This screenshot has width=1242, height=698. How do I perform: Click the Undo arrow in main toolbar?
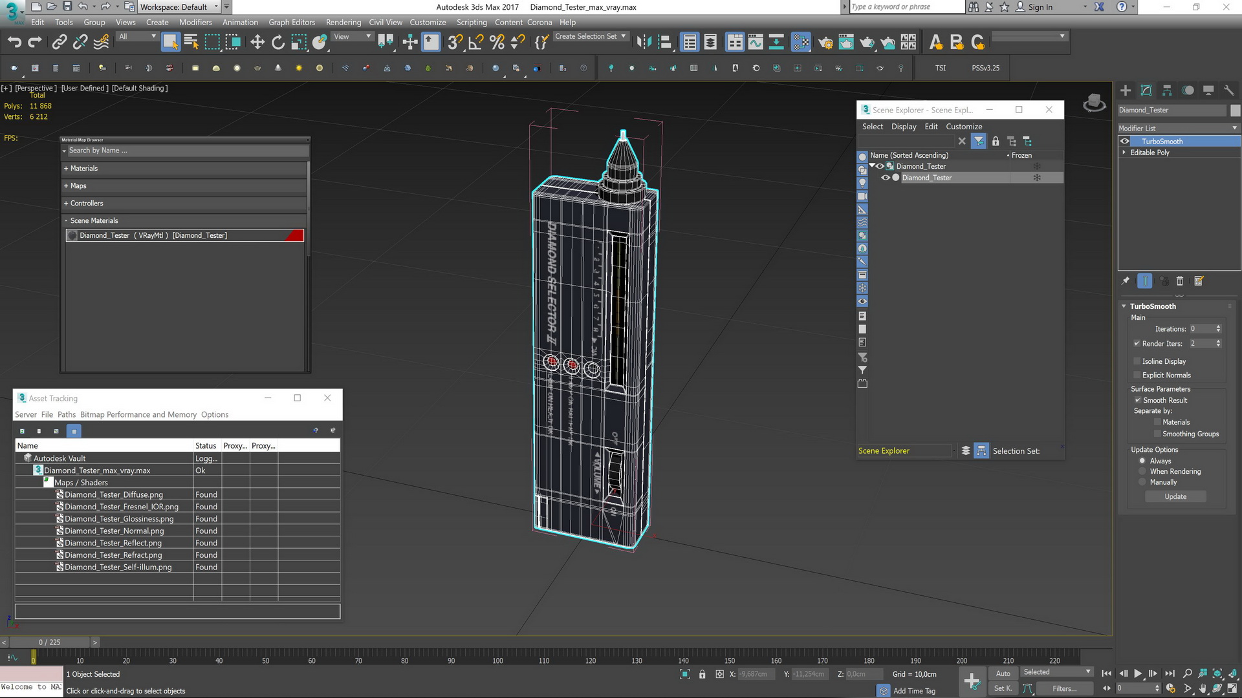pyautogui.click(x=14, y=43)
